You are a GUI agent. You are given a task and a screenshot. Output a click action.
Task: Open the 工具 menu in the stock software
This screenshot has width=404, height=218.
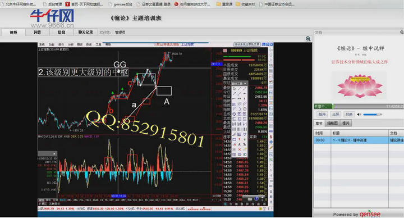99,44
